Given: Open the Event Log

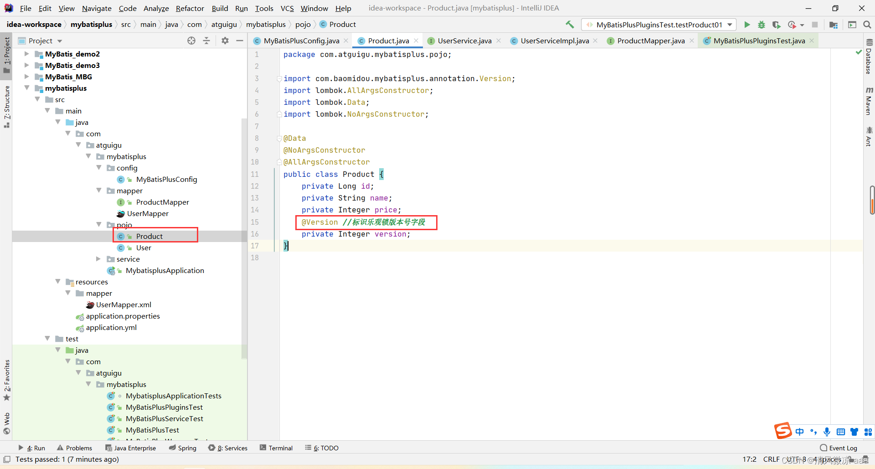Looking at the screenshot, I should pyautogui.click(x=839, y=448).
